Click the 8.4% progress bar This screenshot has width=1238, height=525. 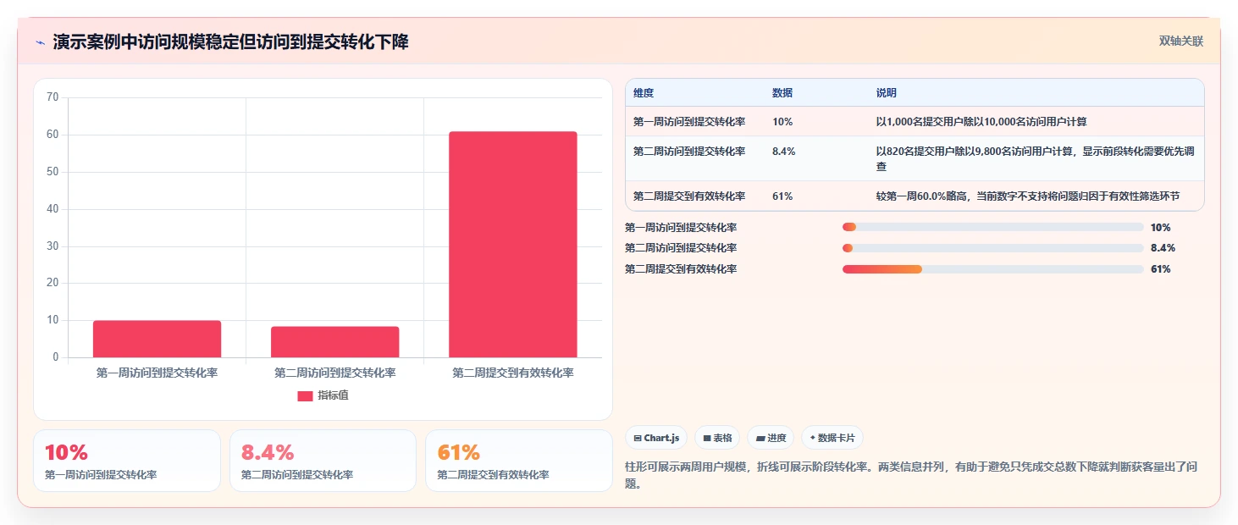click(x=993, y=248)
